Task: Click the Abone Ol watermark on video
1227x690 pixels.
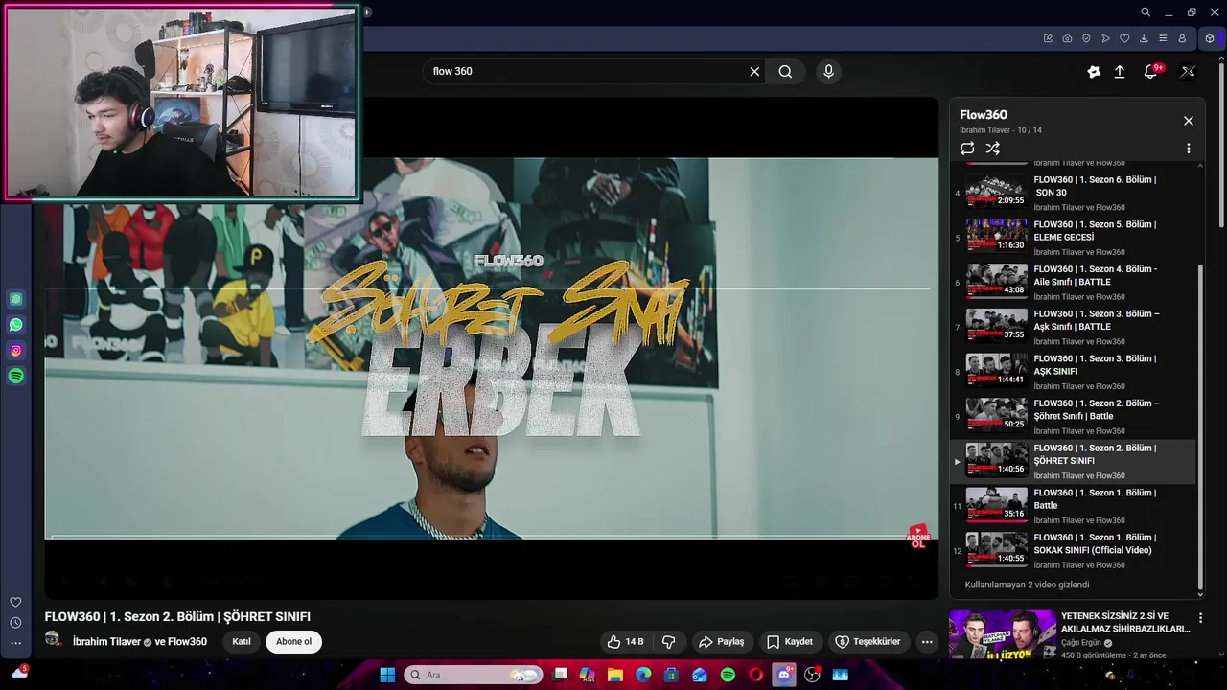Action: point(918,537)
